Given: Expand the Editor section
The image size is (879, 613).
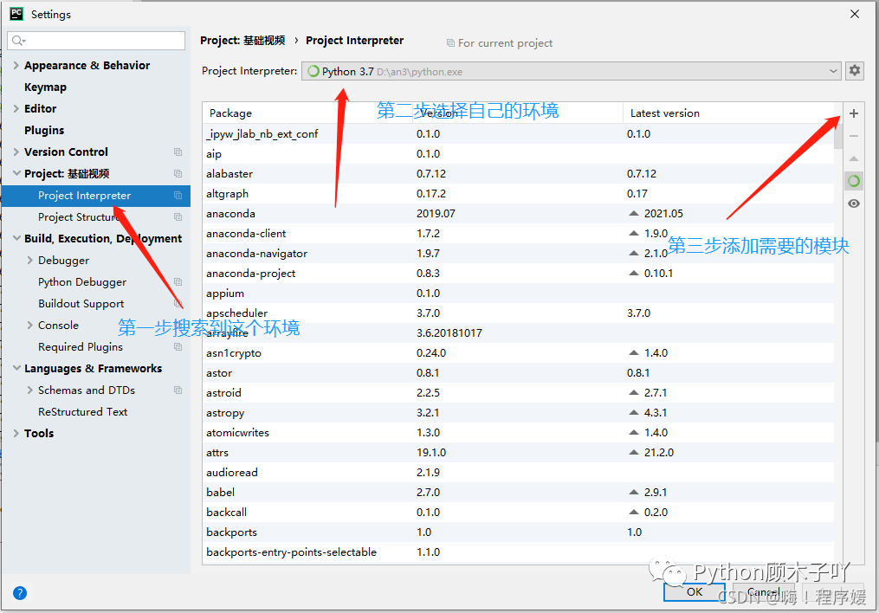Looking at the screenshot, I should 16,109.
